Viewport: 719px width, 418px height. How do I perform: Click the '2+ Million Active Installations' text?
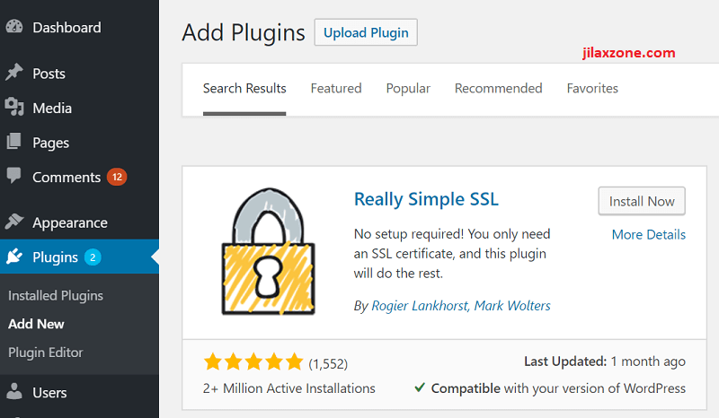tap(288, 388)
